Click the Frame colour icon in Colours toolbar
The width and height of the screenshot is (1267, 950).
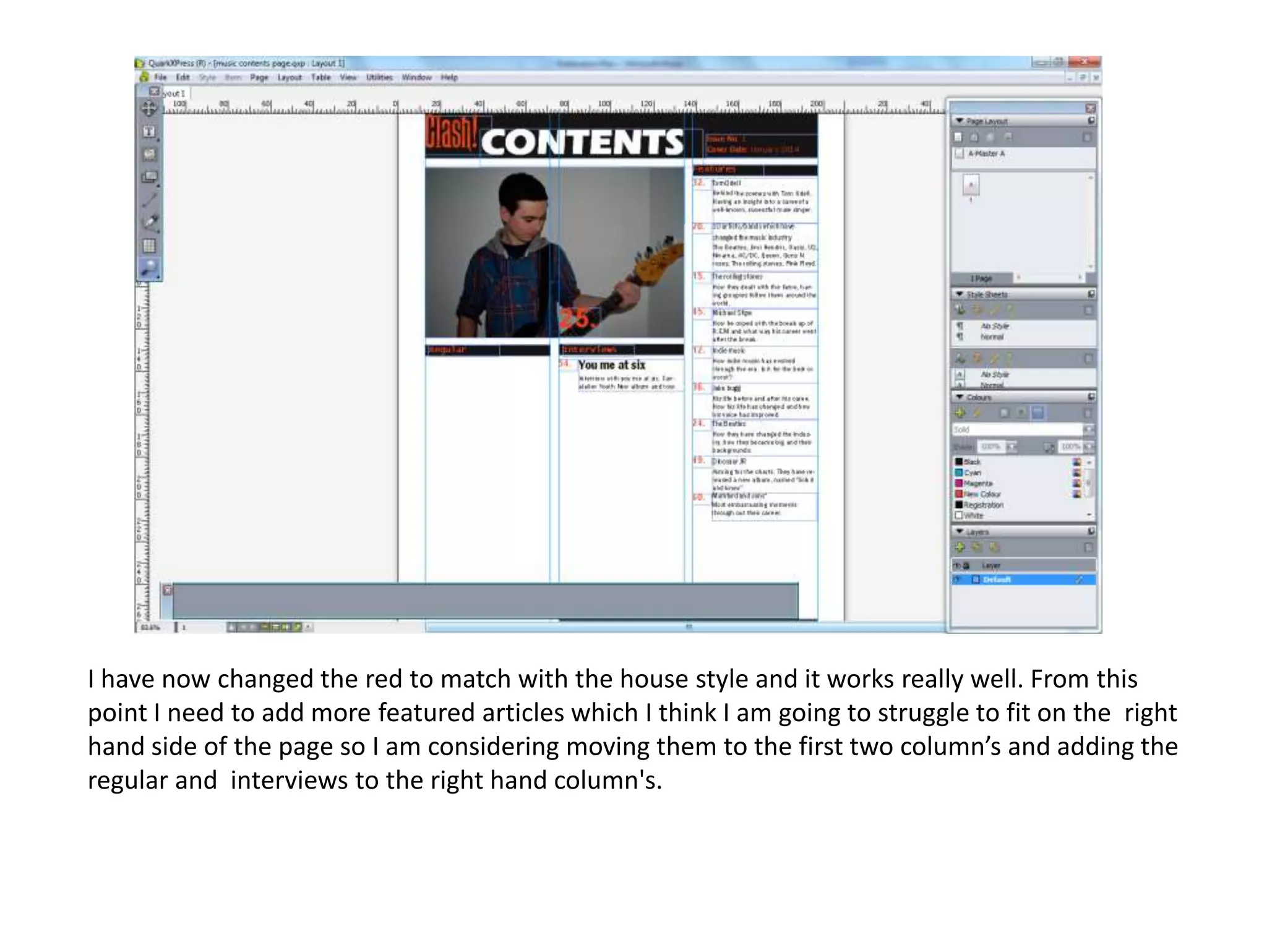coord(1005,413)
